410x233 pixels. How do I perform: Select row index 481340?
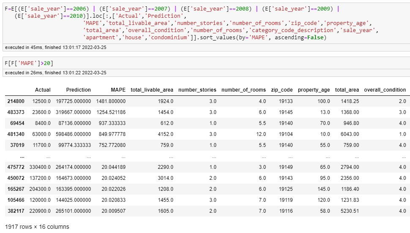coord(16,134)
